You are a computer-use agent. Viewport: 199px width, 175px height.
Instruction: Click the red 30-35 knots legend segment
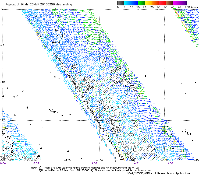pyautogui.click(x=162, y=3)
